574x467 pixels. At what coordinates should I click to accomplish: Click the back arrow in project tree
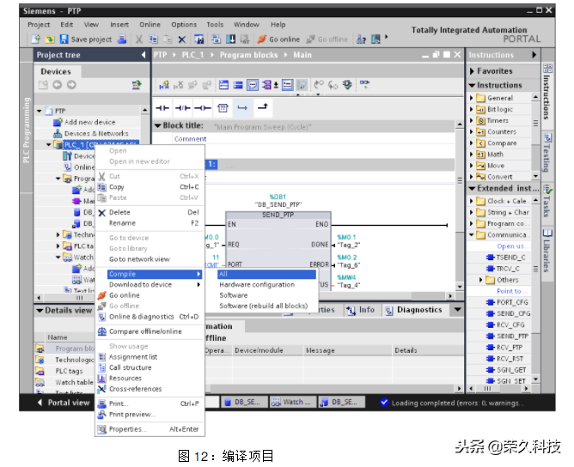(57, 85)
